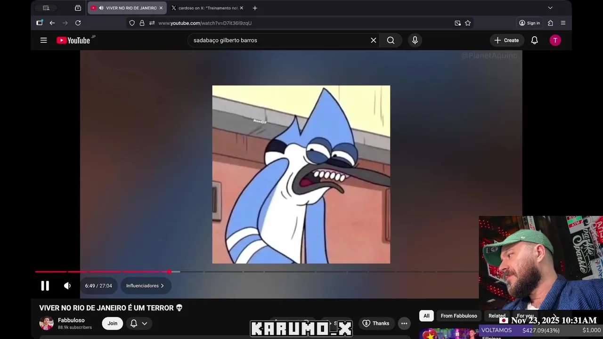Send a Thanks to the creator

coord(375,323)
